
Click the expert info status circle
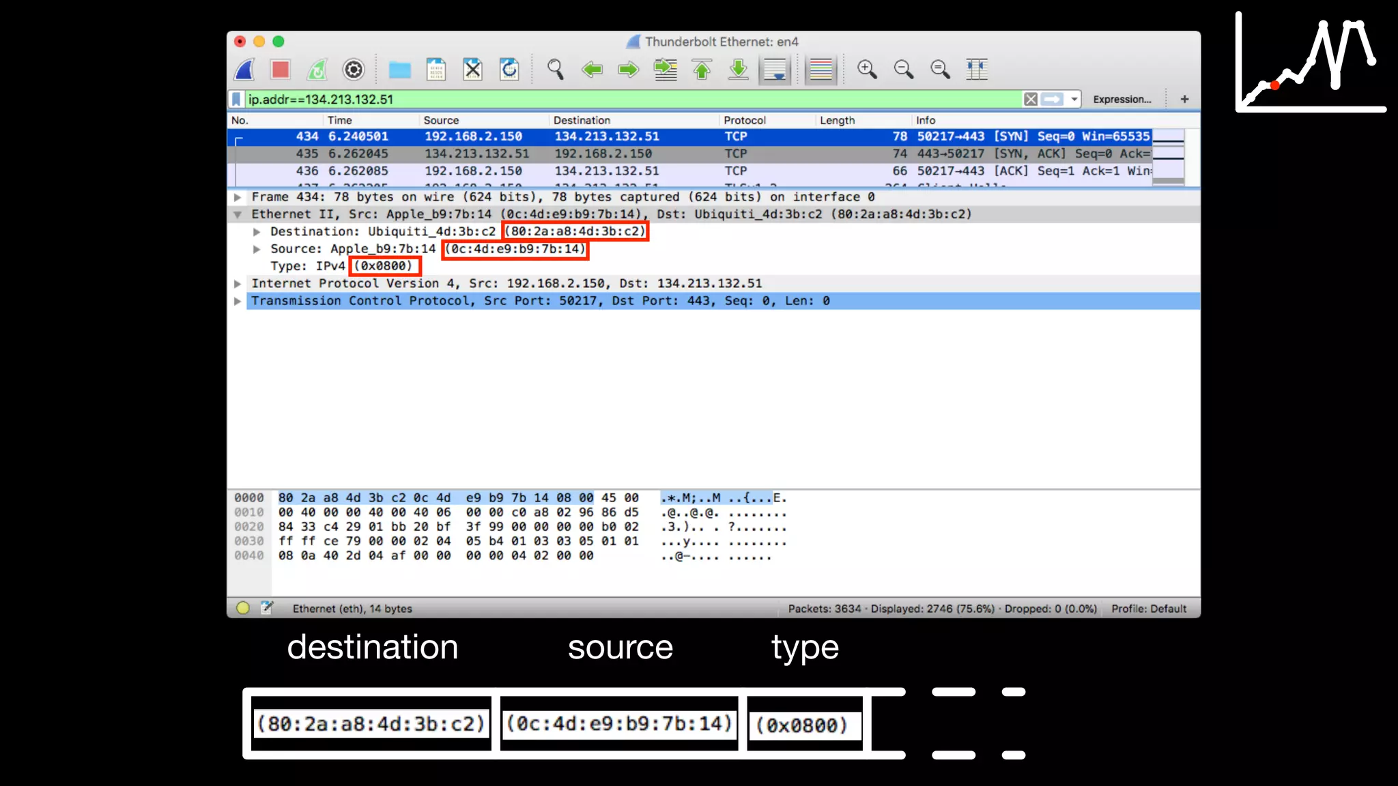click(243, 608)
